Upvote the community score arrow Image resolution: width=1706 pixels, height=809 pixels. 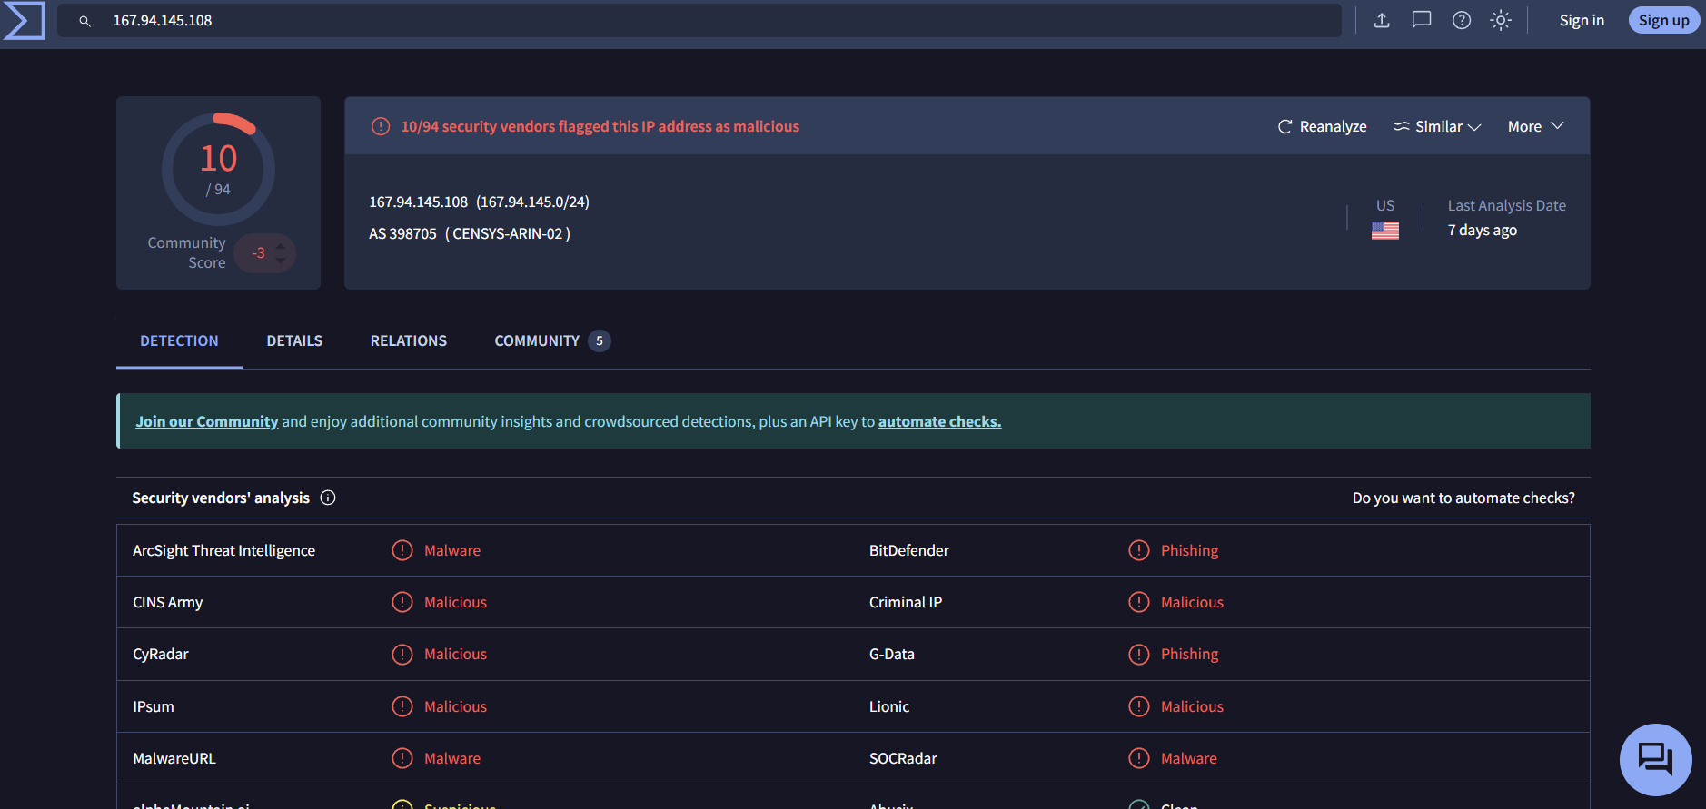[281, 246]
